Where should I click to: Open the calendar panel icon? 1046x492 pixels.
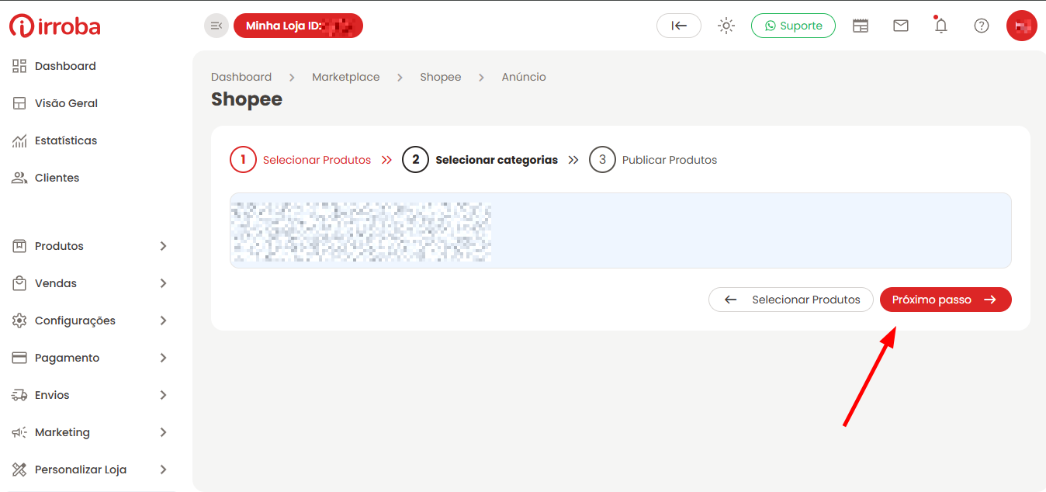tap(861, 26)
